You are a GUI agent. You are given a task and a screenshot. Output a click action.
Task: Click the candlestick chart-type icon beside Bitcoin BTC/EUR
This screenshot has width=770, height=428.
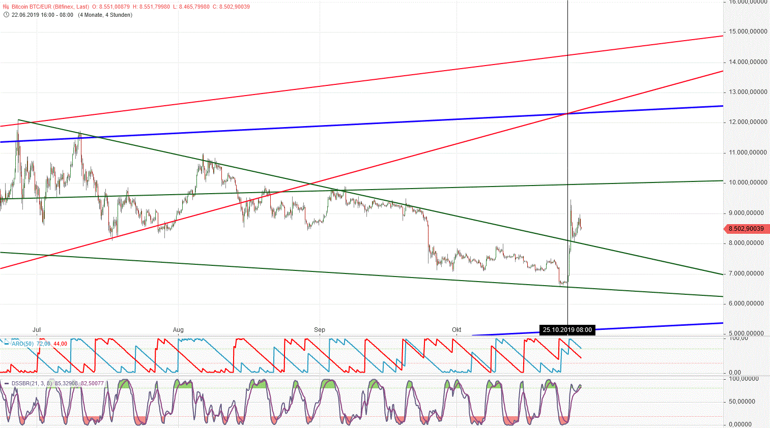click(6, 7)
